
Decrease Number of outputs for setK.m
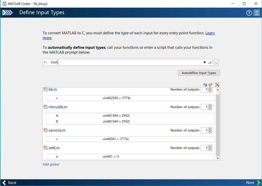point(210,149)
